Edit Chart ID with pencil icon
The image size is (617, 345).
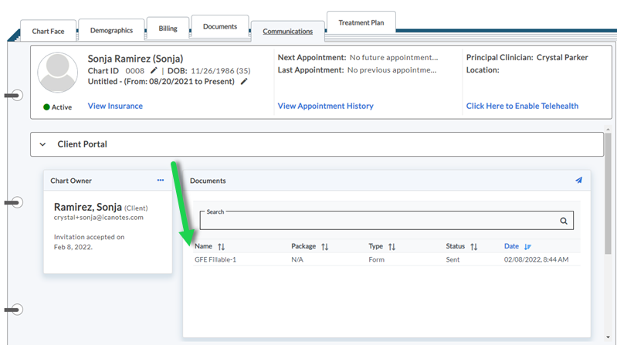154,70
